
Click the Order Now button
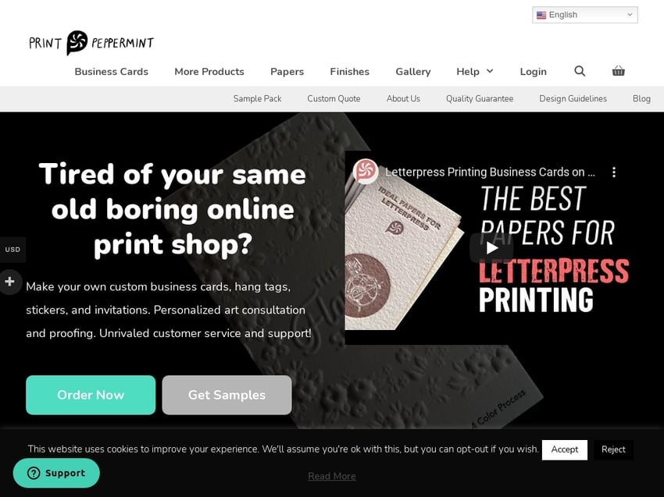pyautogui.click(x=91, y=395)
